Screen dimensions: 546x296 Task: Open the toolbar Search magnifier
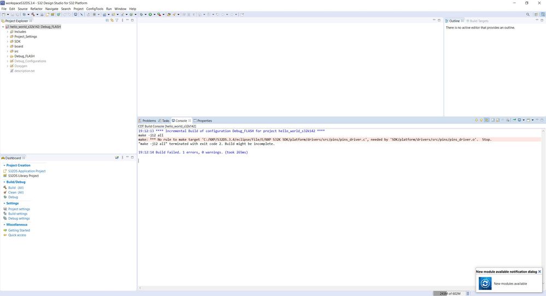(x=528, y=14)
